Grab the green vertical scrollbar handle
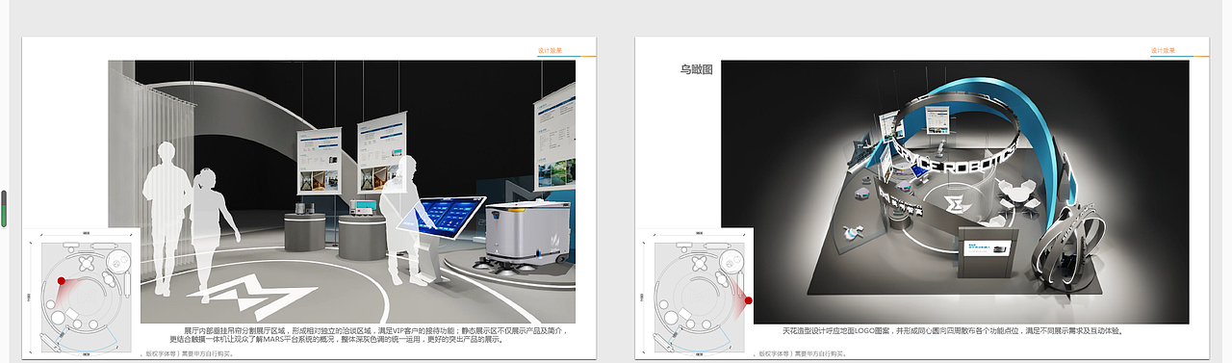Image resolution: width=1232 pixels, height=363 pixels. coord(4,209)
